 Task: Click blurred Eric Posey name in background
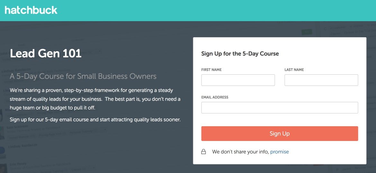[x=19, y=166]
